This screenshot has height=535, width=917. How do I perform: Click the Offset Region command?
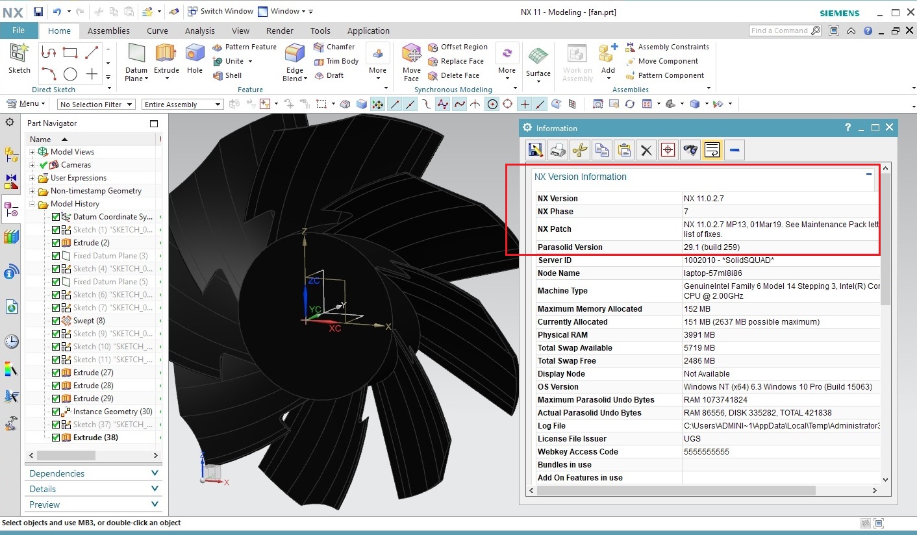point(458,47)
